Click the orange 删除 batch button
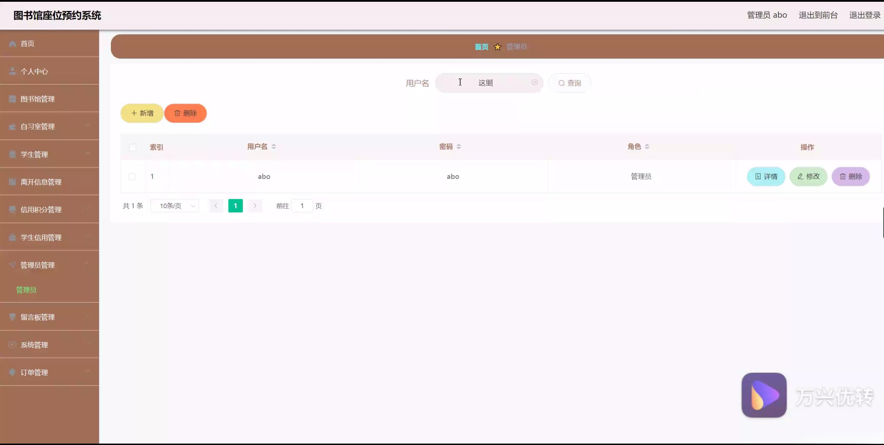 186,113
